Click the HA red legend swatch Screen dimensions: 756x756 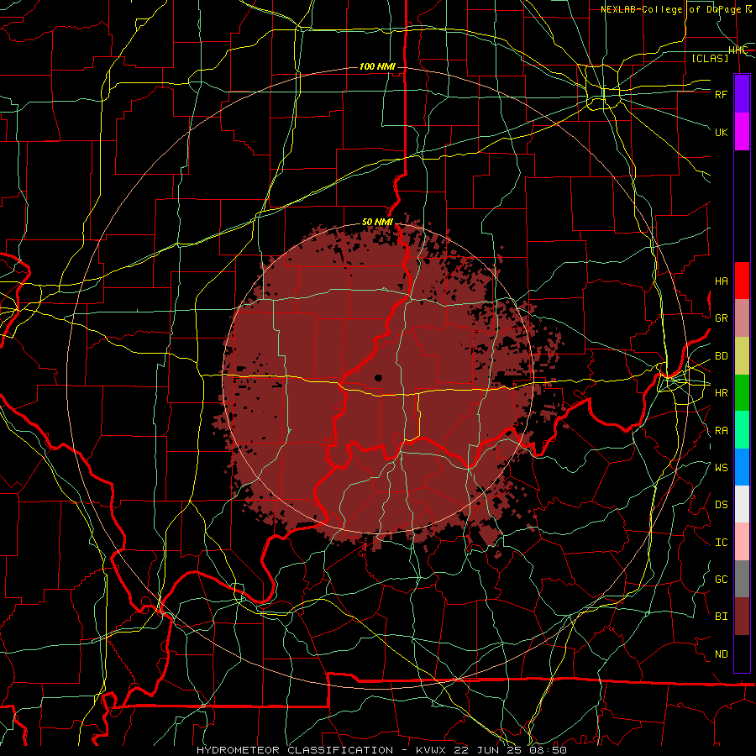pyautogui.click(x=742, y=281)
